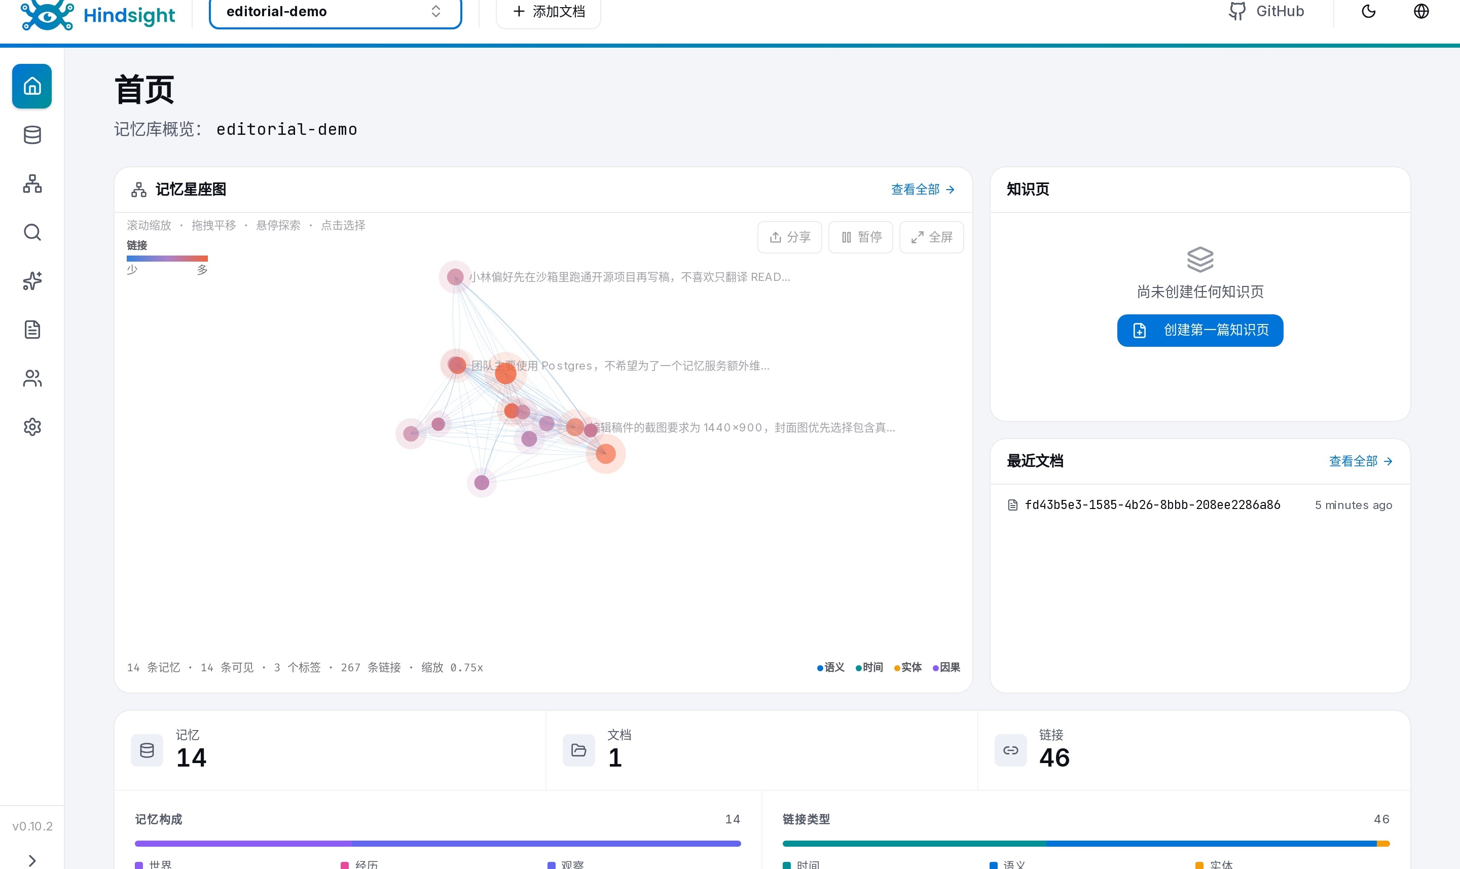Click the 分享 share button
The width and height of the screenshot is (1460, 869).
point(789,237)
